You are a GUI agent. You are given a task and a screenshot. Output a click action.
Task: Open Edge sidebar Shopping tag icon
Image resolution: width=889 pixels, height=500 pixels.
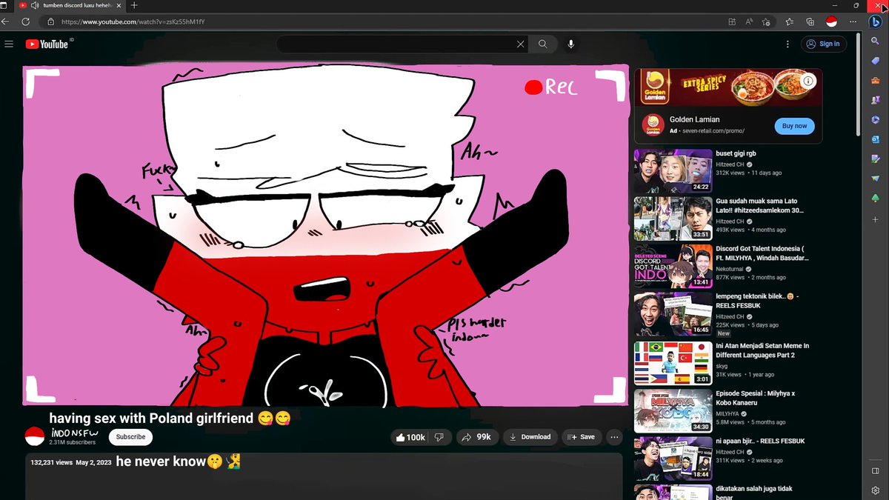[875, 61]
